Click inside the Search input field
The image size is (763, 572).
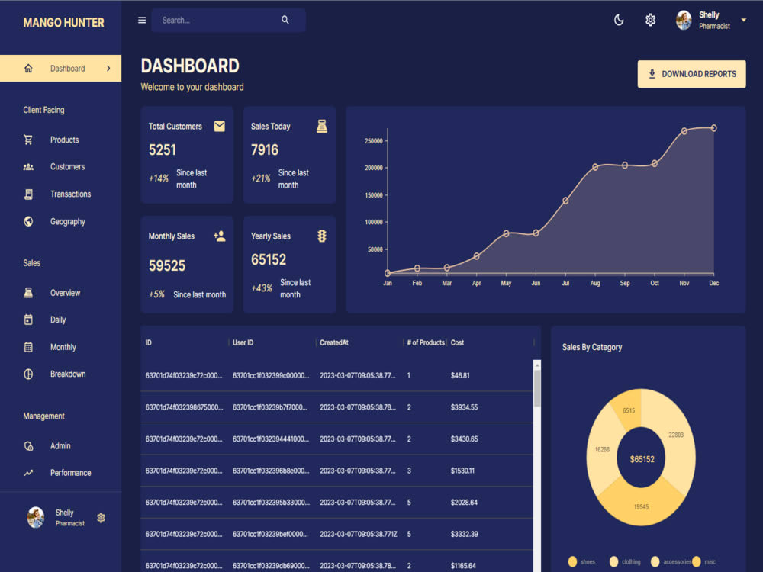[214, 20]
